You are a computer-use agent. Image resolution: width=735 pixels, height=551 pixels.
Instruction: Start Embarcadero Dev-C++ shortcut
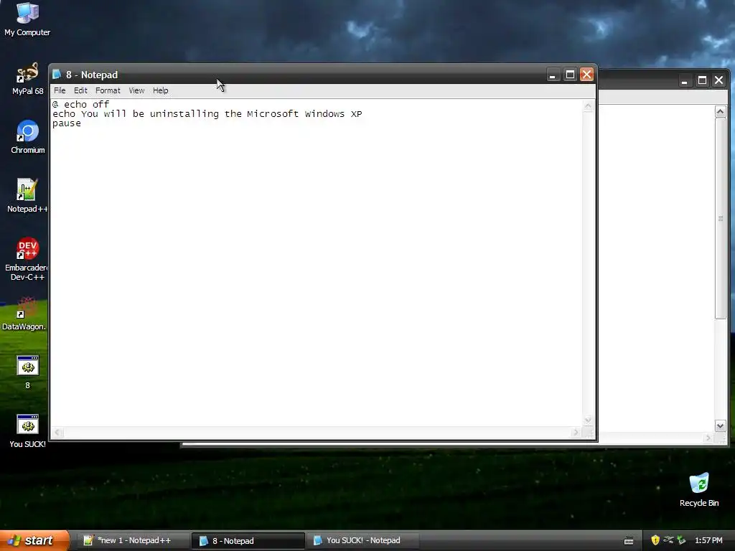[27, 259]
